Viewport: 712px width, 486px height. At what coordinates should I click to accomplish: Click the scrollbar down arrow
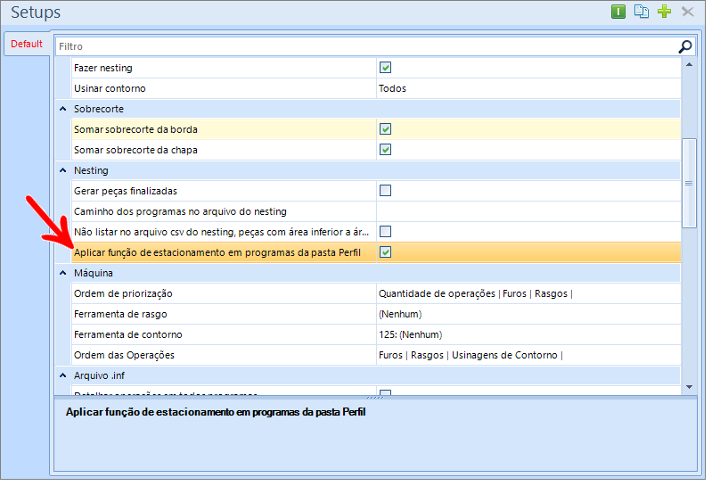(688, 387)
